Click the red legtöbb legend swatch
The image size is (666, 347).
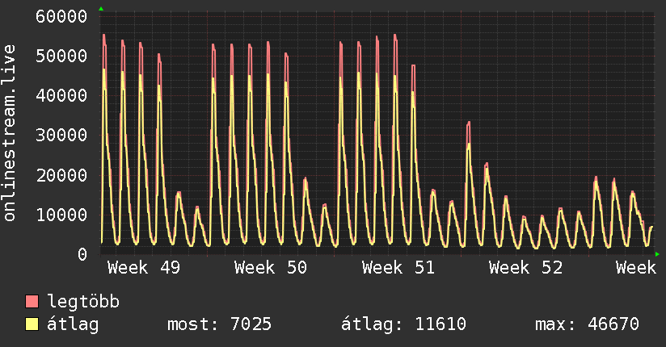click(32, 303)
